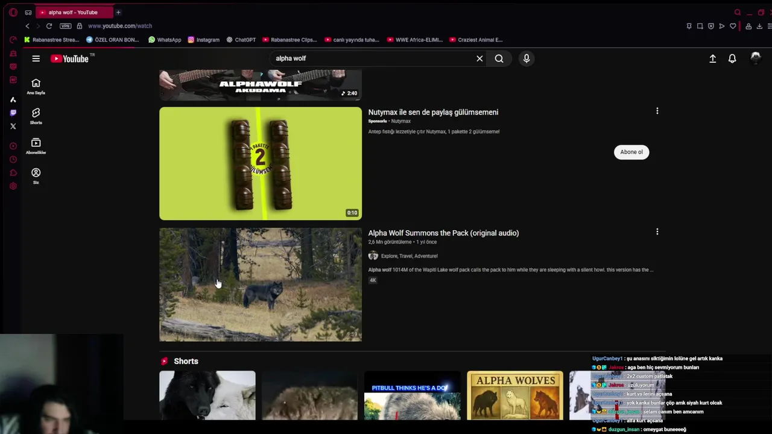Click the Nutymax sponsor channel name
The height and width of the screenshot is (434, 772).
(x=400, y=121)
